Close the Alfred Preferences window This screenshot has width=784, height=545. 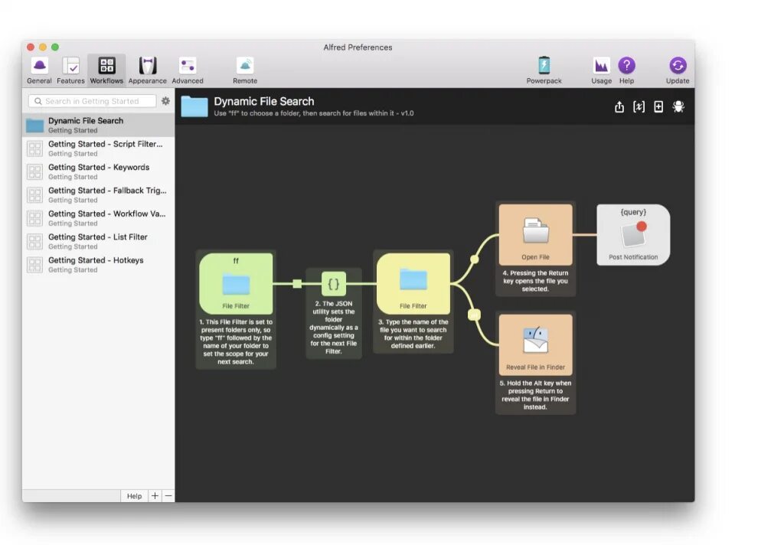click(31, 47)
